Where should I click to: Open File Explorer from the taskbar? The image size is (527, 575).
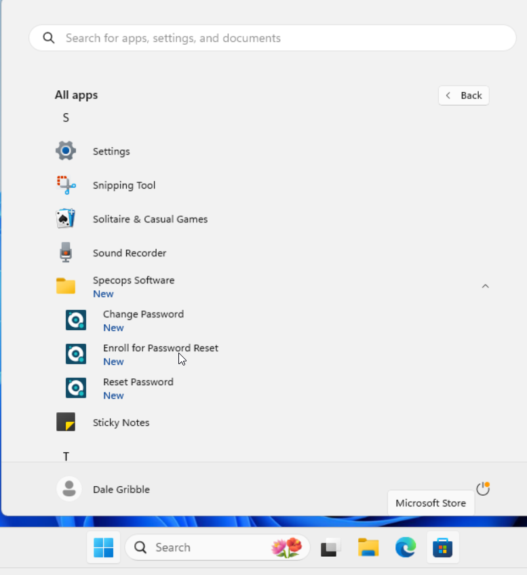(x=368, y=547)
